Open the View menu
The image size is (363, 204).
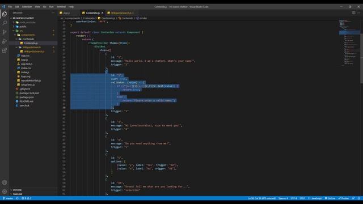tap(37, 7)
